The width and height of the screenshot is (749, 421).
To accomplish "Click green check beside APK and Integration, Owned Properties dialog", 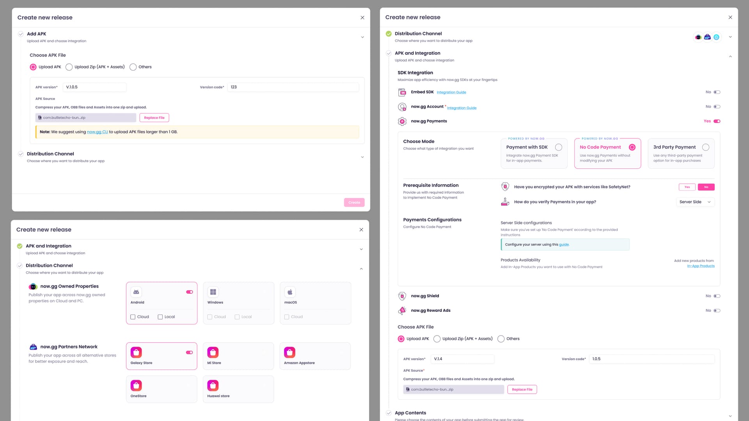I will pyautogui.click(x=20, y=246).
